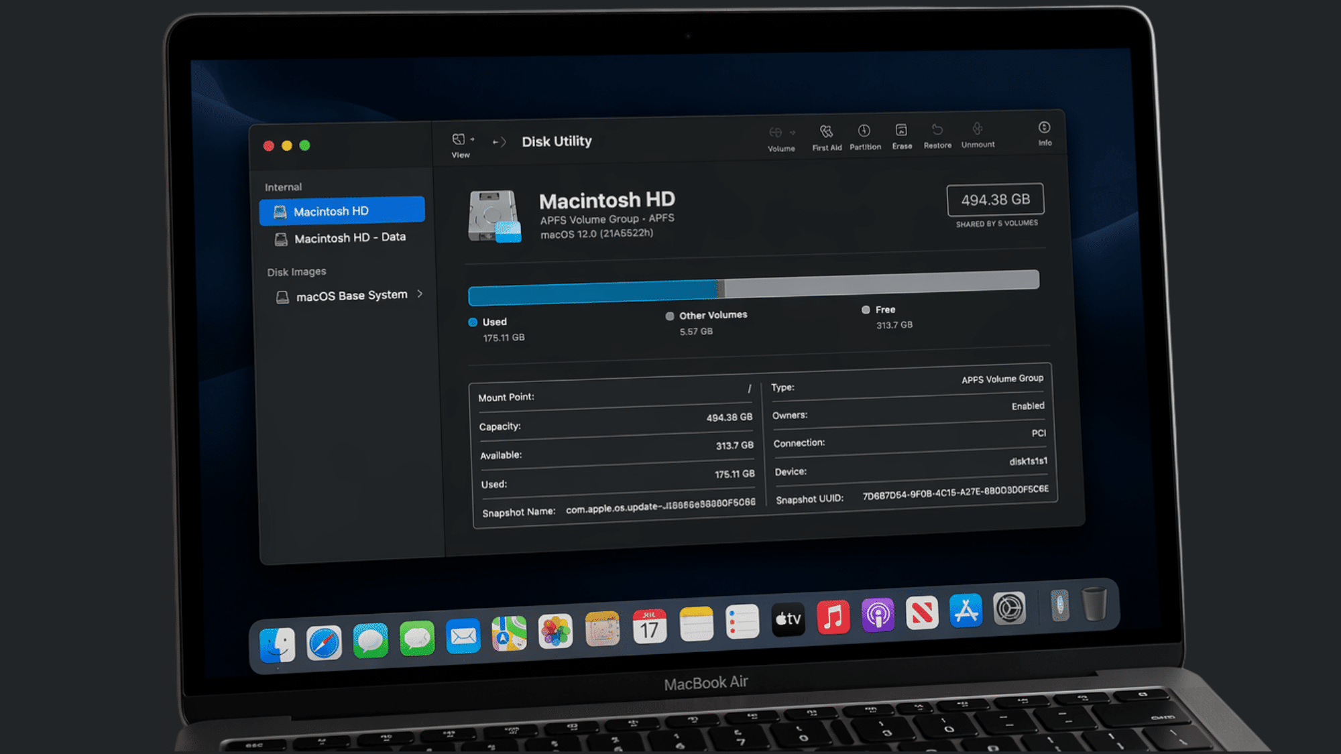
Task: Click the Capacity row value 494.38 GB
Action: pos(730,418)
